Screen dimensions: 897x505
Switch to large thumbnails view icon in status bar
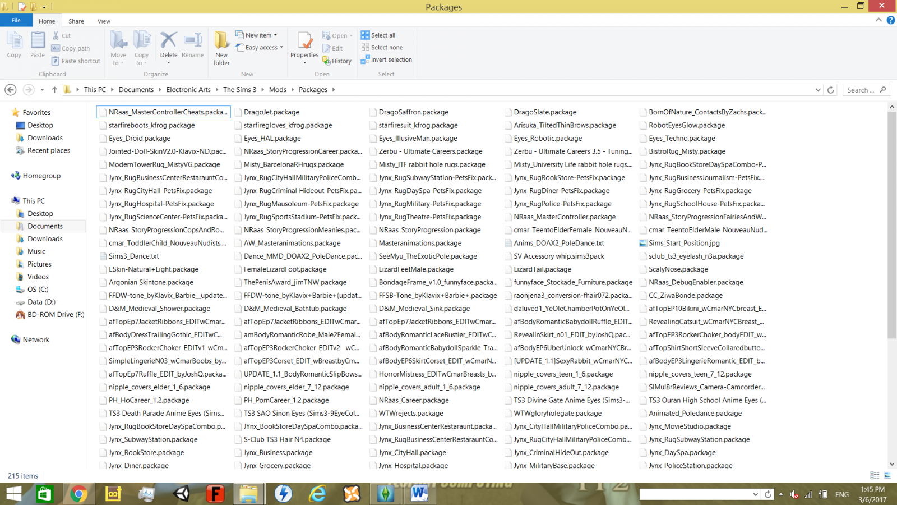(x=887, y=475)
